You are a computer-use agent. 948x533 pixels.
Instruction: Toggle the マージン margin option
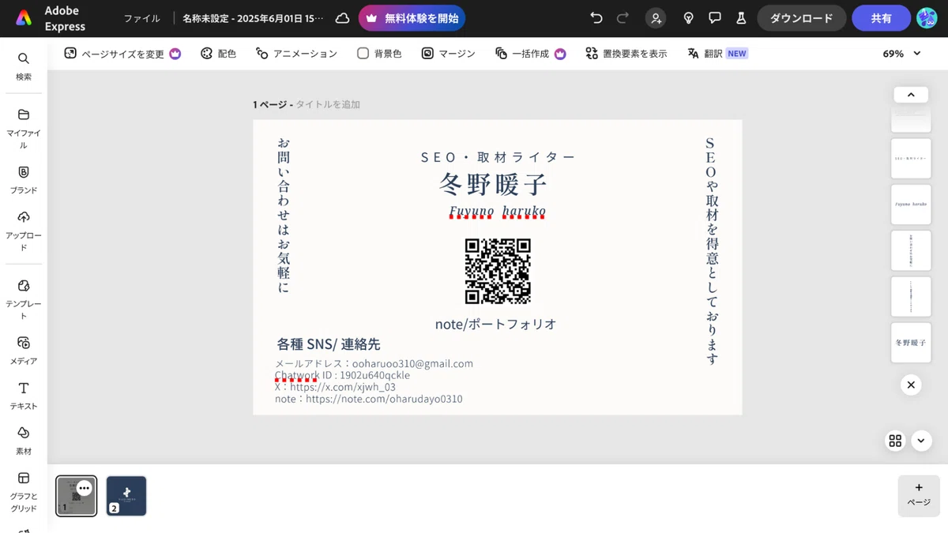pyautogui.click(x=448, y=54)
